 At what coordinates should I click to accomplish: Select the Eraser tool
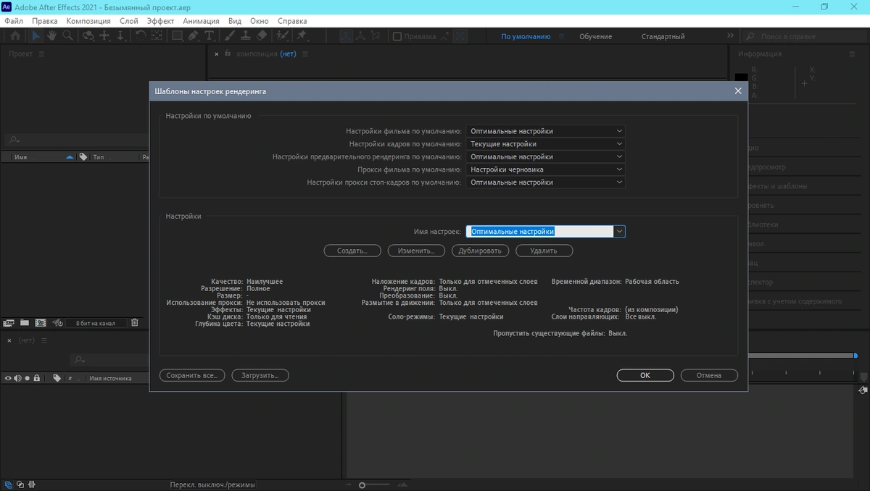[262, 35]
